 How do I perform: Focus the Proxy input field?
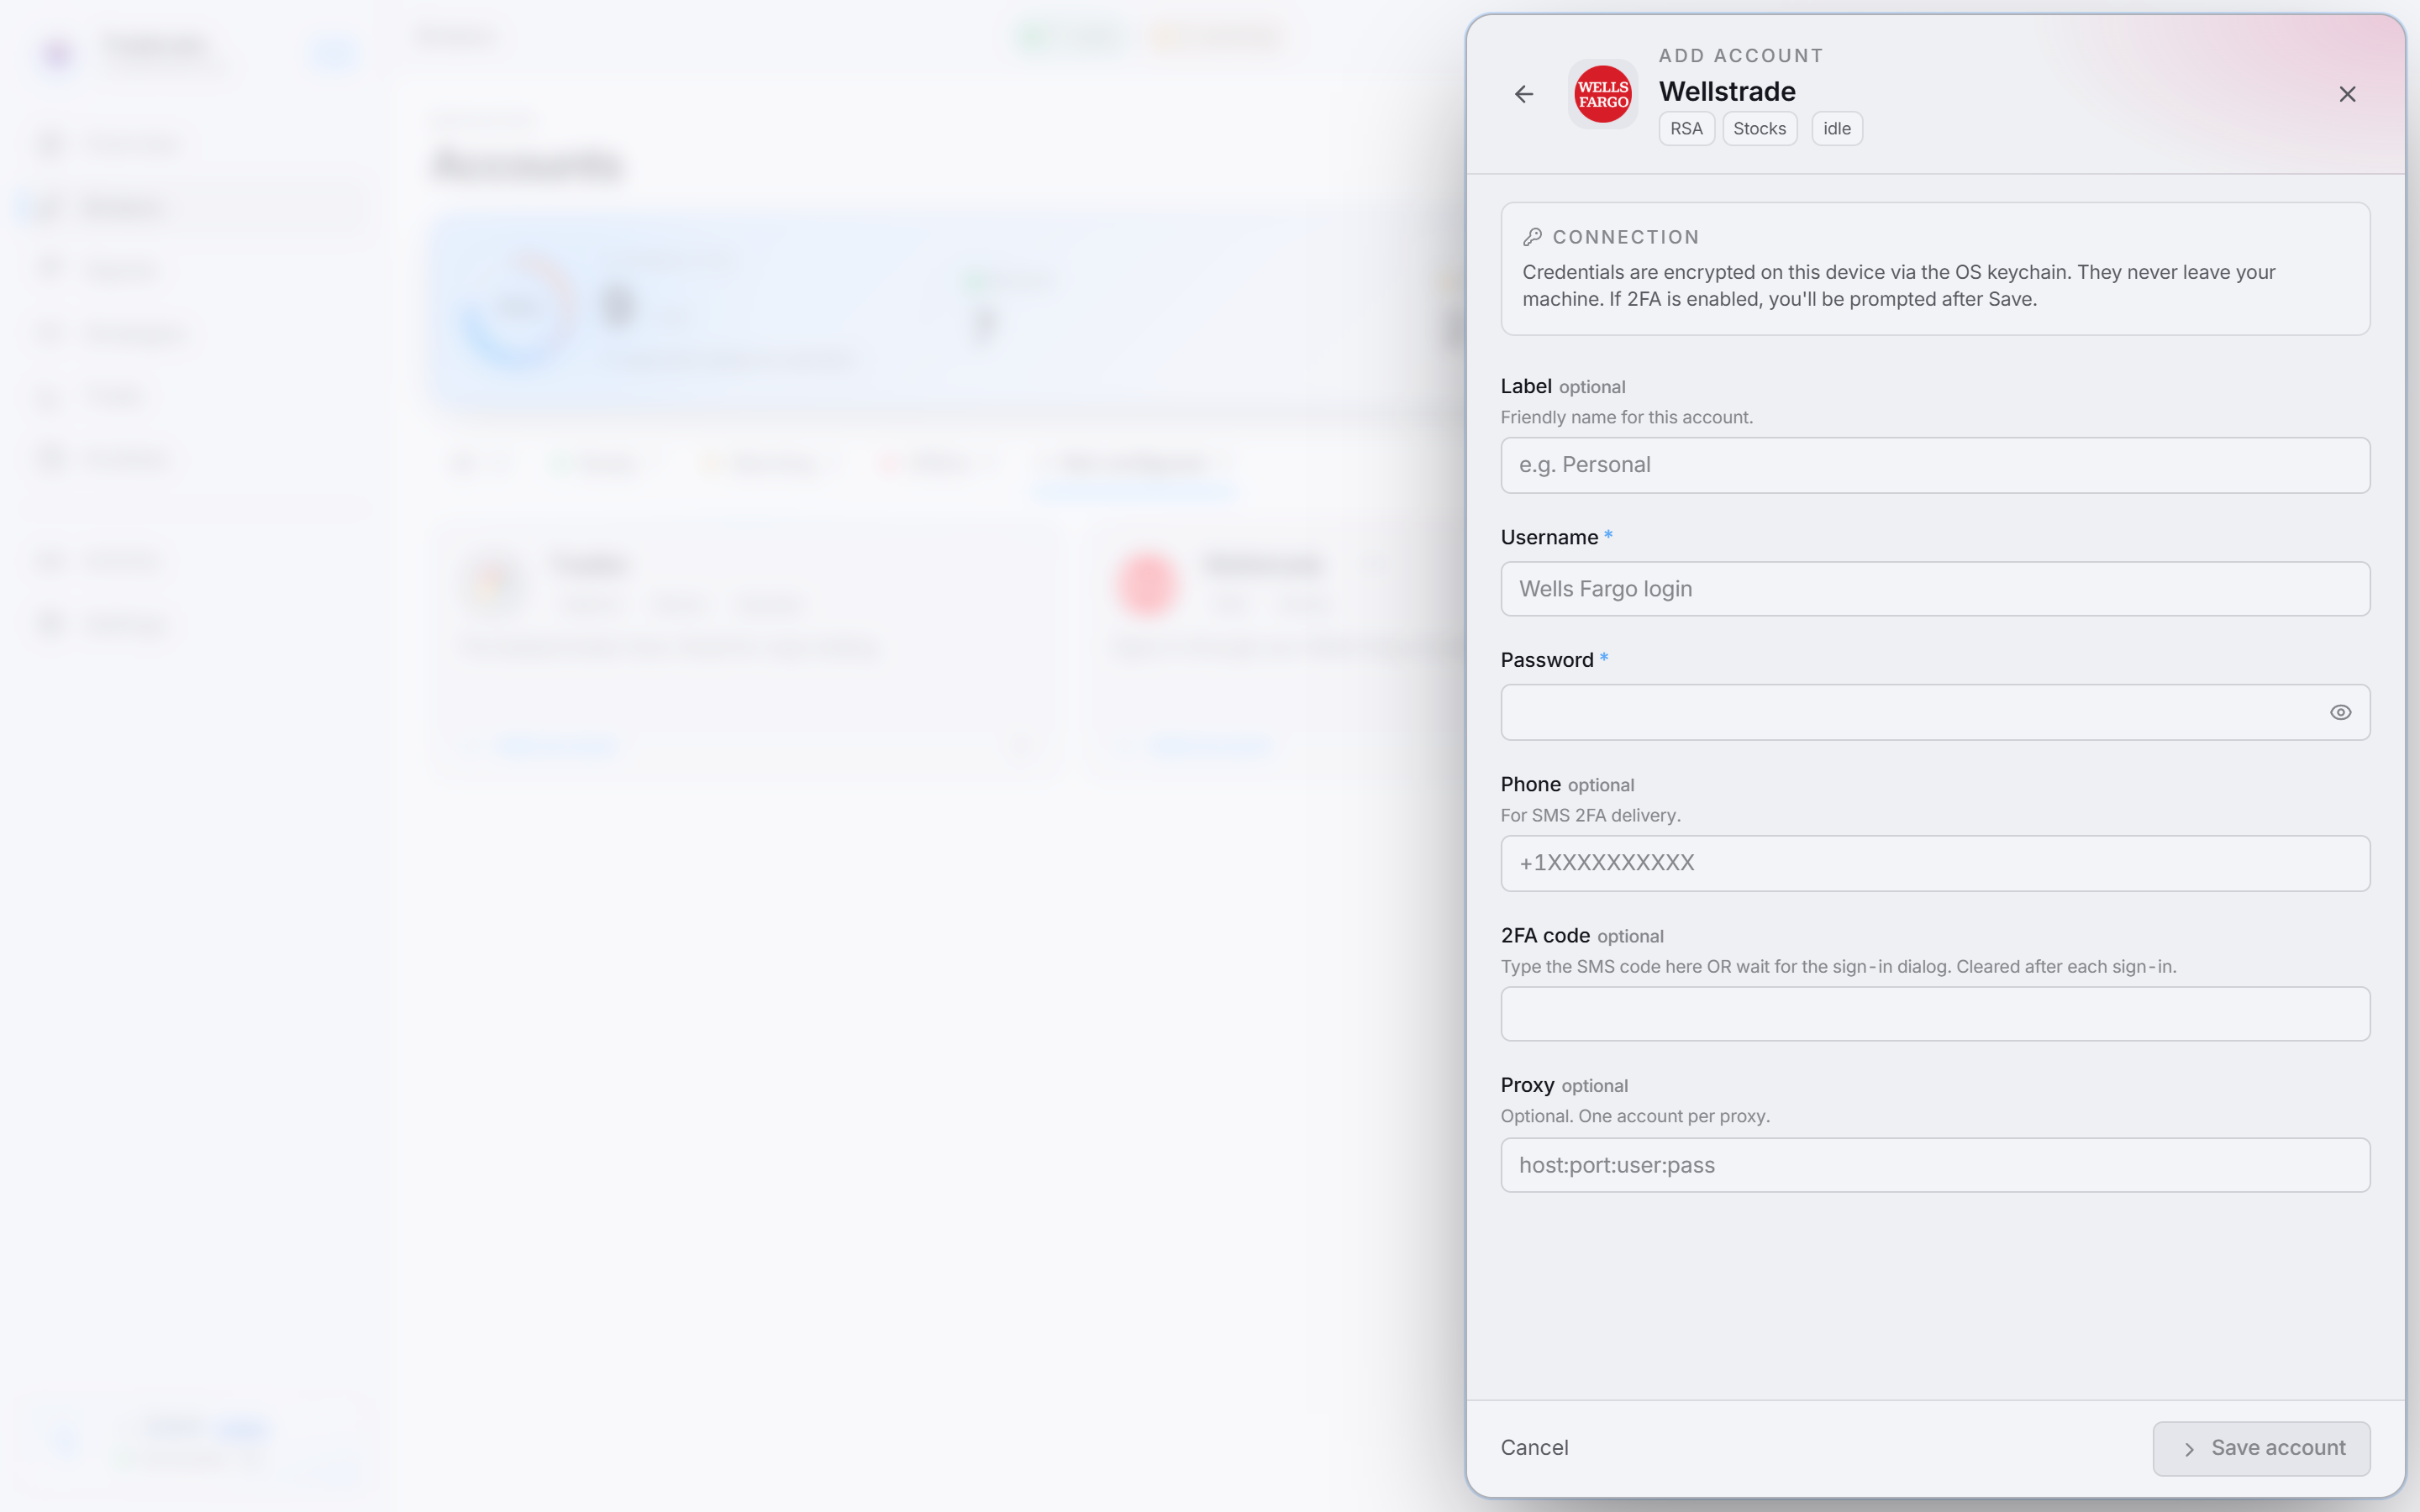click(1935, 1165)
